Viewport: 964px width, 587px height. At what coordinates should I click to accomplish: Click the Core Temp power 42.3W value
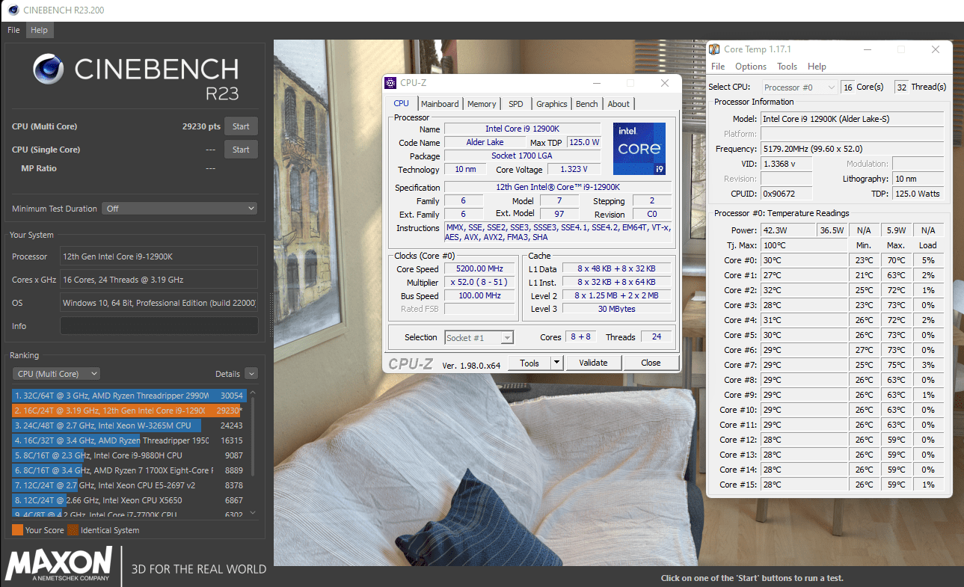tap(788, 230)
